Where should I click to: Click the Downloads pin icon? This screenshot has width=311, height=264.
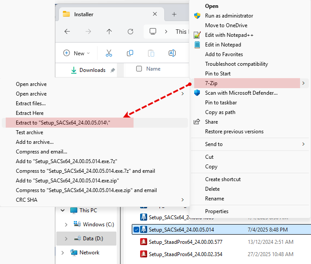(x=112, y=70)
